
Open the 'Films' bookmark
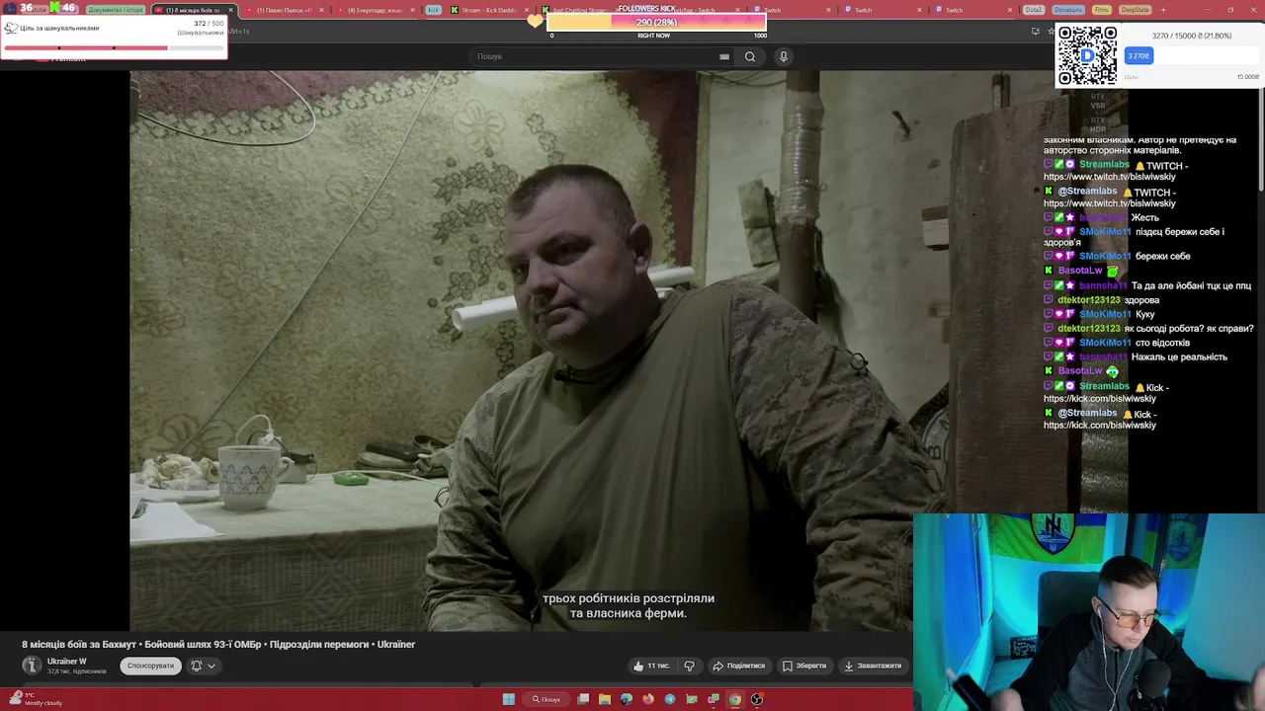click(1102, 10)
